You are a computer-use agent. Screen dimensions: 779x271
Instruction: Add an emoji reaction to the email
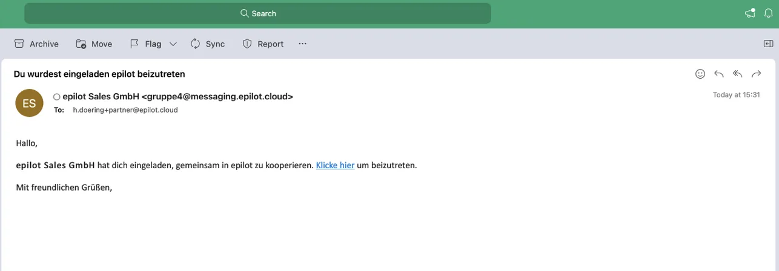coord(700,74)
